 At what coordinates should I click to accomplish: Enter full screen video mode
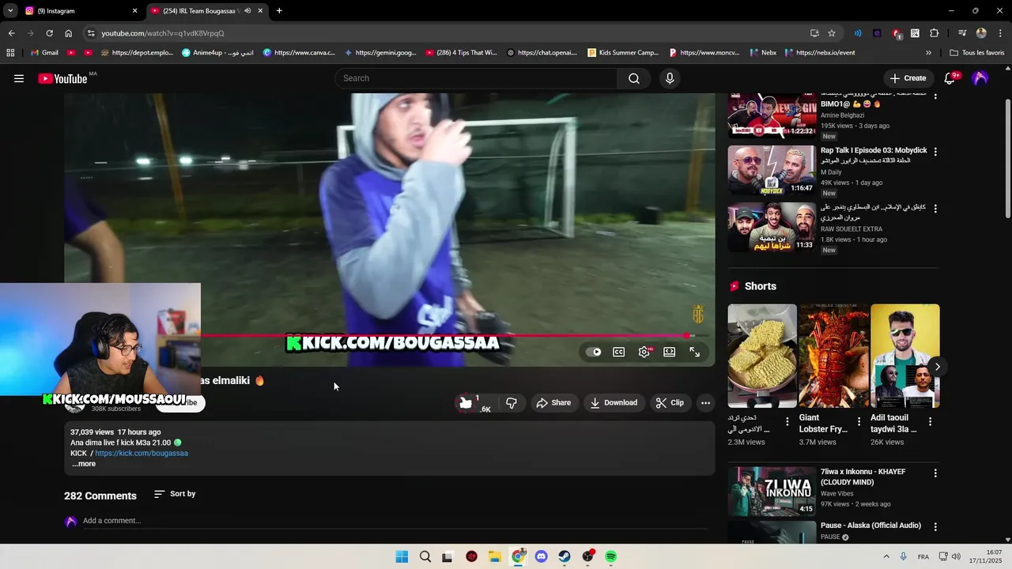click(694, 352)
